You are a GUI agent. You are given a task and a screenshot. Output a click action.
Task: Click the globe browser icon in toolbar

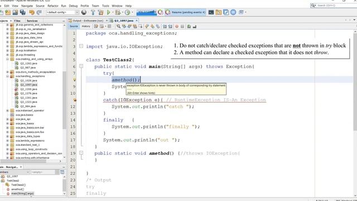[x=84, y=12]
